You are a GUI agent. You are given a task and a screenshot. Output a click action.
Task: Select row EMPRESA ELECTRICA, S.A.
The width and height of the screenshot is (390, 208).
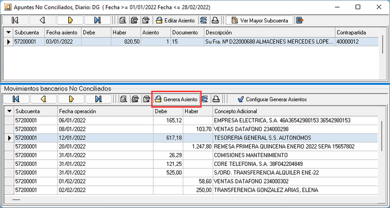pyautogui.click(x=191, y=121)
